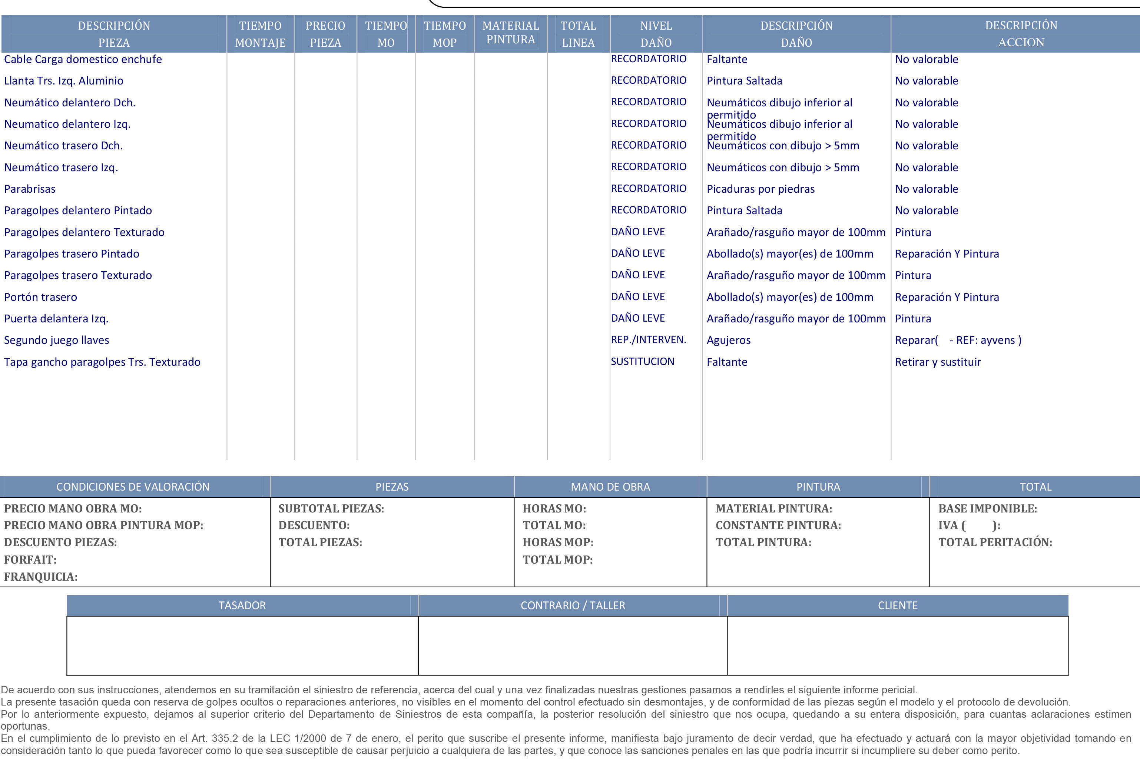Click the 'NIVEL DAÑO' column header
Viewport: 1140px width, 760px height.
656,34
